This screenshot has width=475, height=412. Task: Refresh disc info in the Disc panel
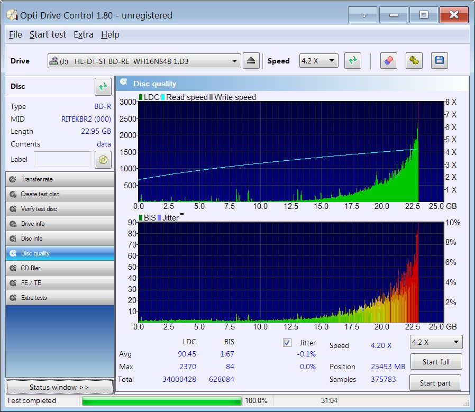(x=103, y=87)
